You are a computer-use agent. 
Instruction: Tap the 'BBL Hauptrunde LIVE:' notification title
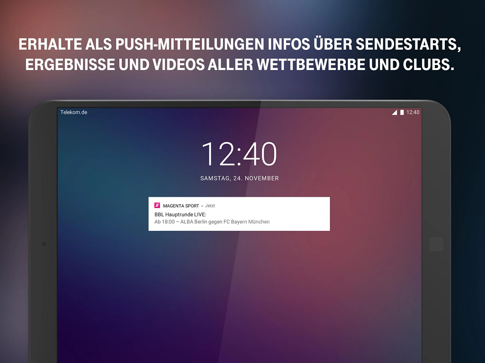(180, 214)
